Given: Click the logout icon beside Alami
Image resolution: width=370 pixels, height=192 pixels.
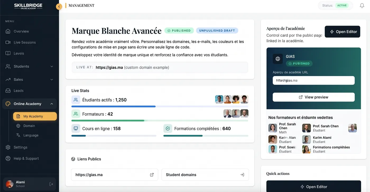Looking at the screenshot, I should pyautogui.click(x=51, y=184).
